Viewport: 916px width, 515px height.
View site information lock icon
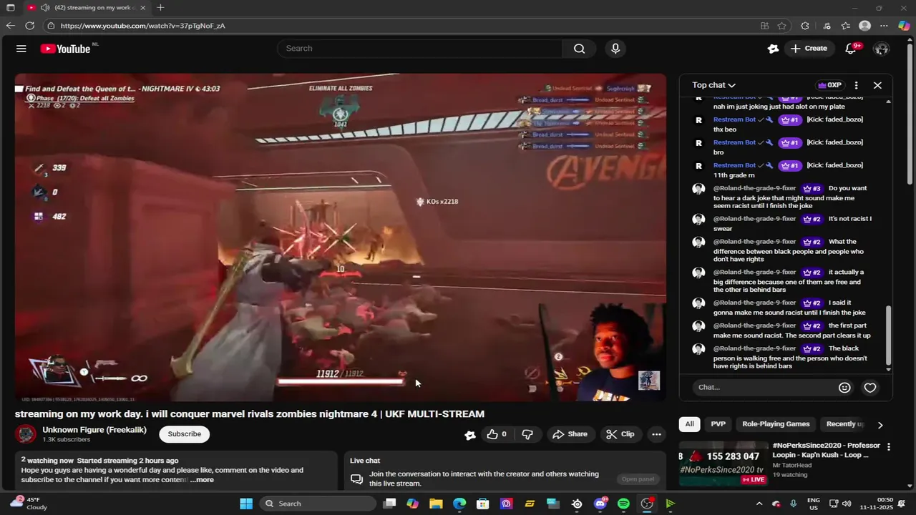(51, 26)
